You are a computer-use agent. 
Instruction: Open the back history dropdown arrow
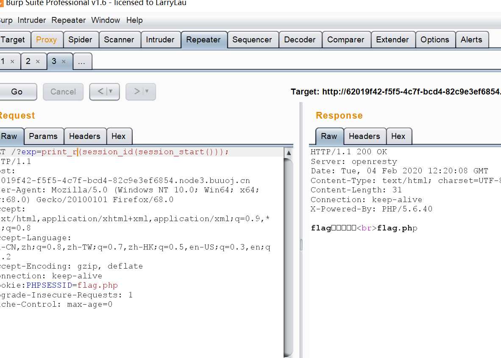111,92
